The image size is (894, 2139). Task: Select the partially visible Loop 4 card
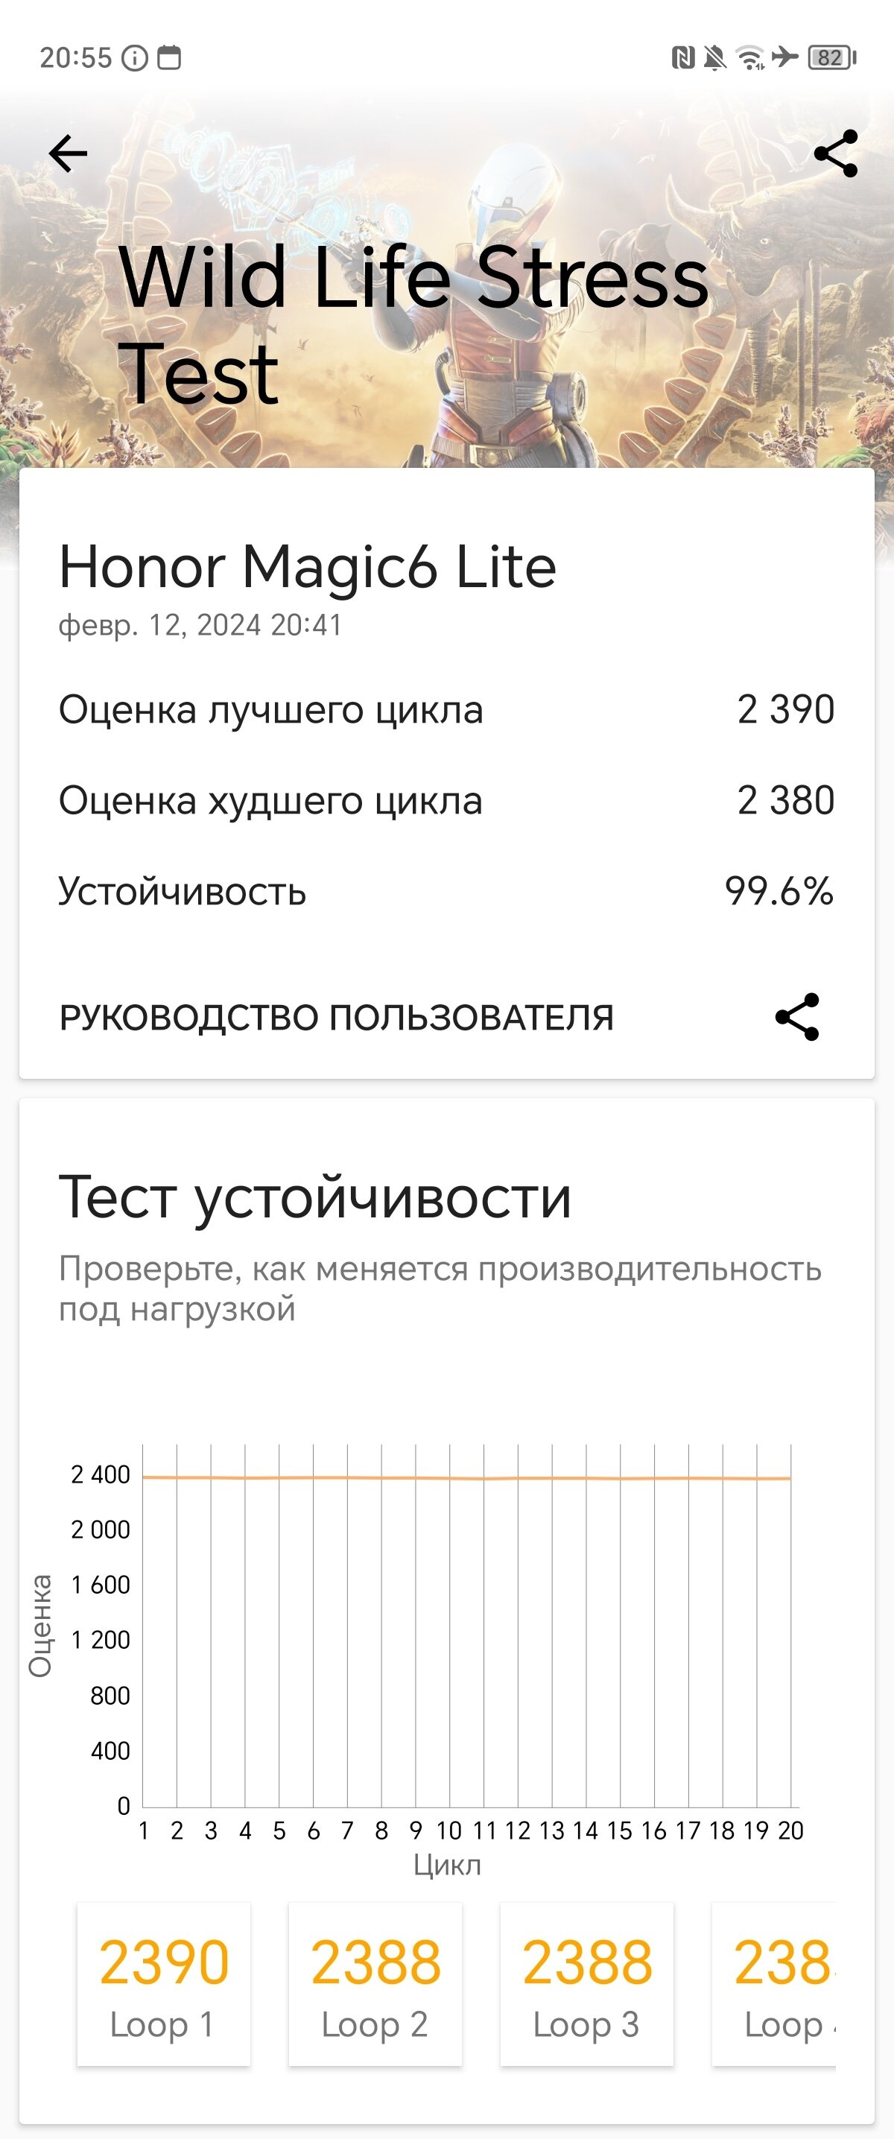point(773,1984)
